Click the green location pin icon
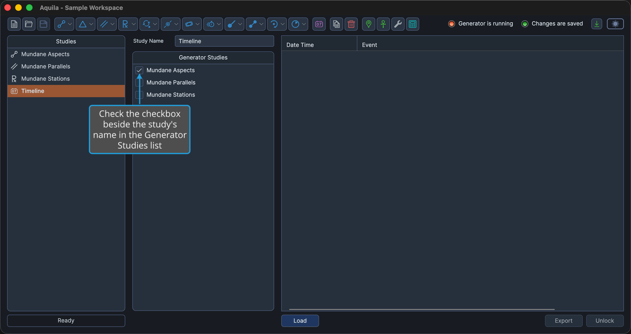 369,24
